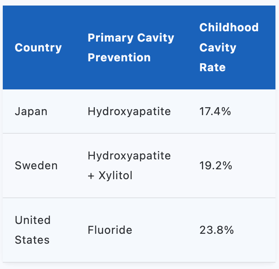Click the 19.2% cavity rate value
Image resolution: width=279 pixels, height=269 pixels.
(216, 166)
